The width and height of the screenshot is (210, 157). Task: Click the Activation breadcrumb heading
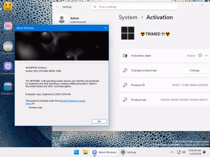pos(160,18)
